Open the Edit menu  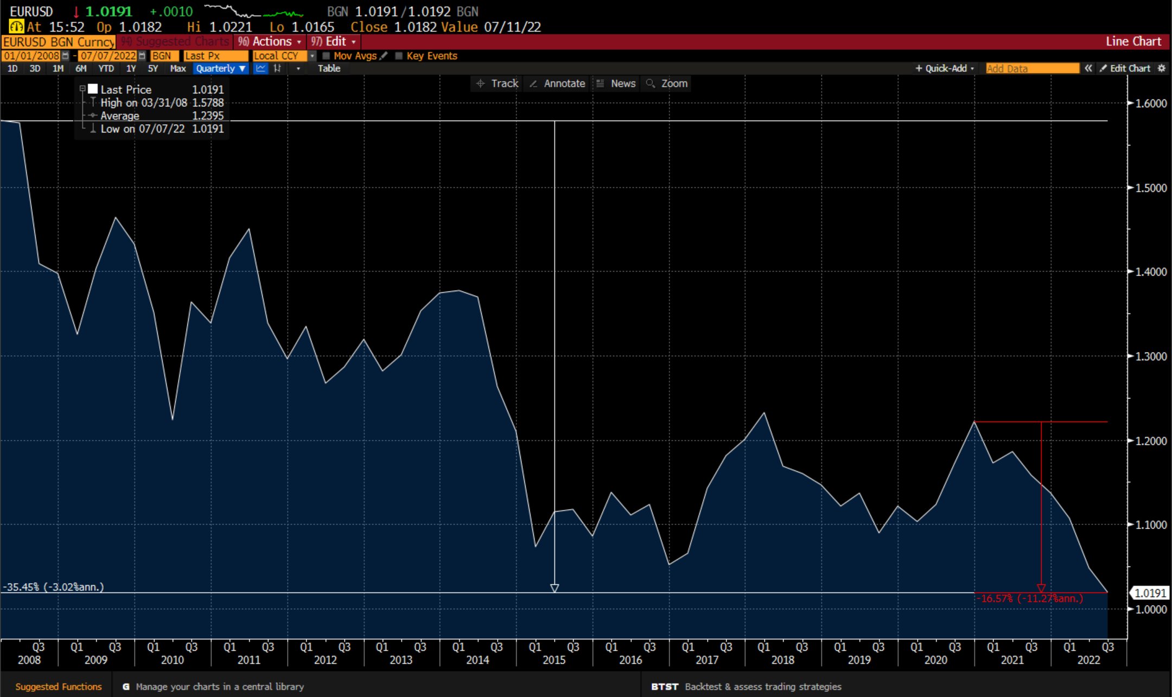pyautogui.click(x=334, y=42)
